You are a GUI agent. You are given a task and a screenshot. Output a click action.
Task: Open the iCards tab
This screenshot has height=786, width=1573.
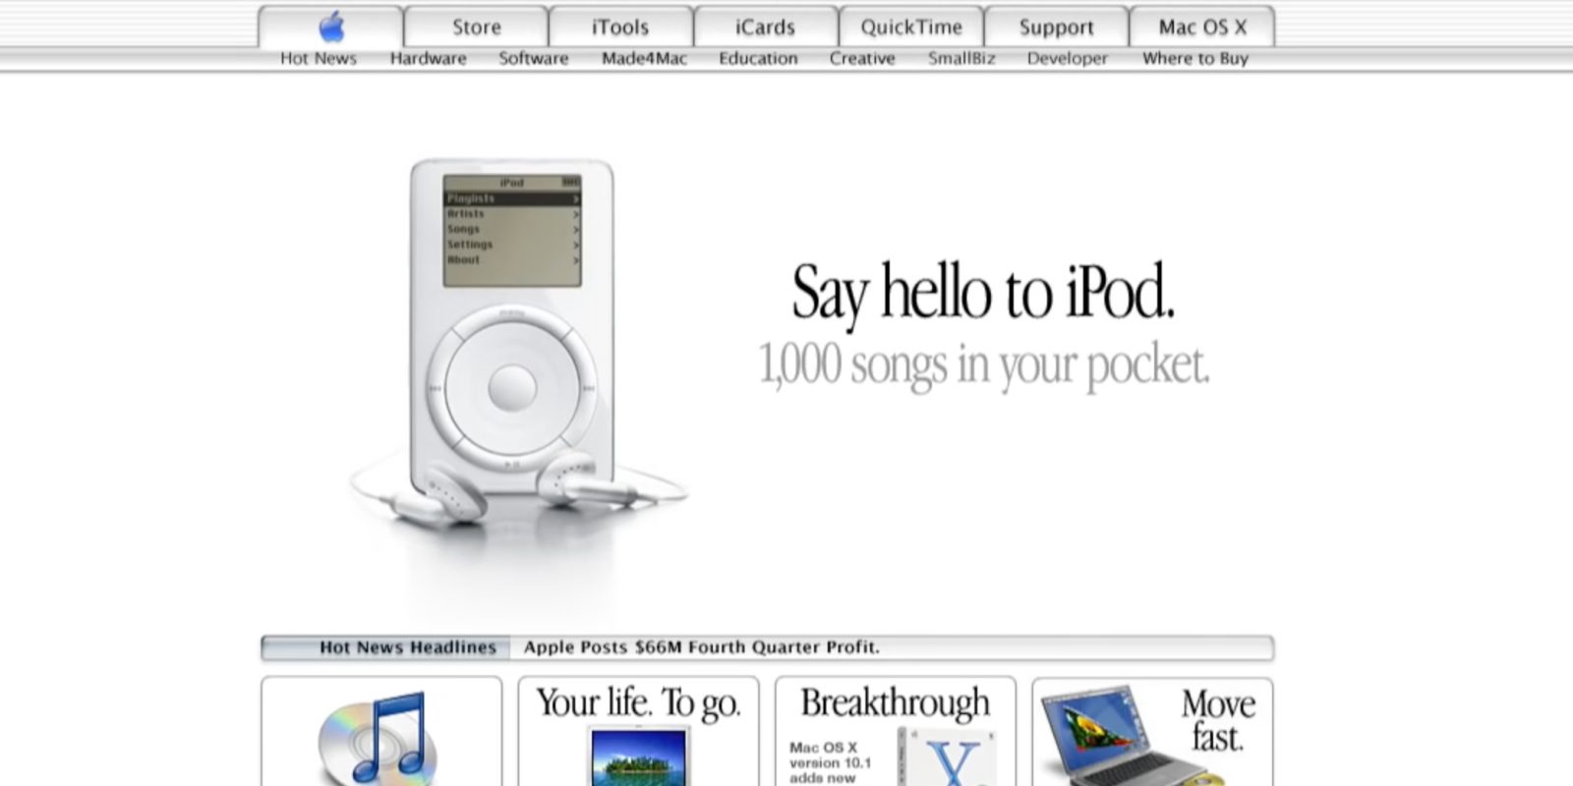pyautogui.click(x=765, y=28)
